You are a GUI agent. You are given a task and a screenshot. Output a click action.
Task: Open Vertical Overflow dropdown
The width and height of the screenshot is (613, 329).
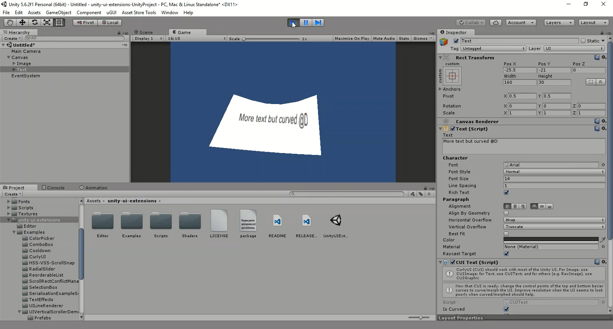coord(554,227)
